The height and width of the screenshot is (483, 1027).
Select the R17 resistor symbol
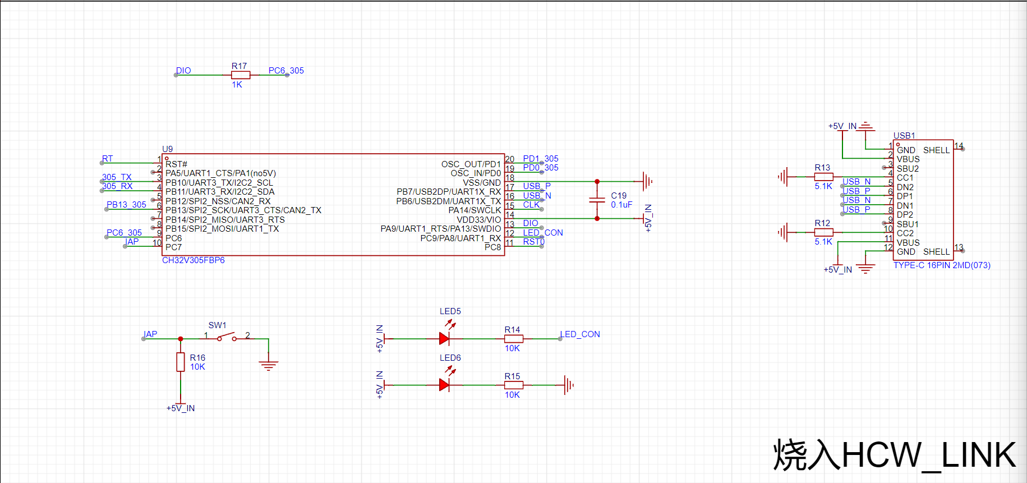(x=241, y=75)
